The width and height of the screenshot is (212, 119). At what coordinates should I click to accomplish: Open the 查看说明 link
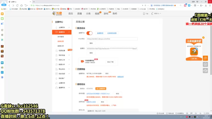[x=121, y=77]
